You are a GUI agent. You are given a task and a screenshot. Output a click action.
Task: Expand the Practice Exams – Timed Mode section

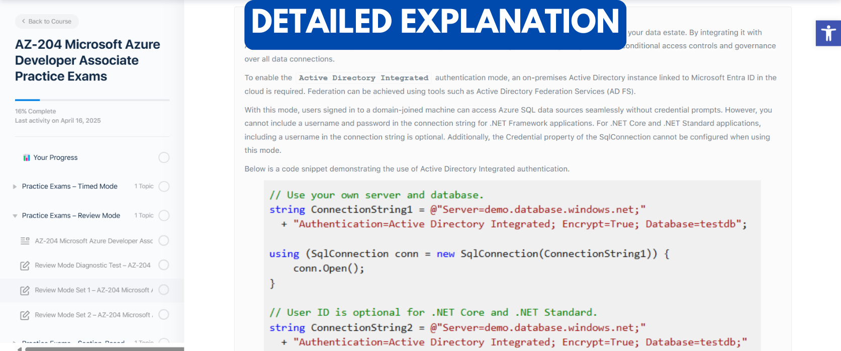pyautogui.click(x=15, y=187)
